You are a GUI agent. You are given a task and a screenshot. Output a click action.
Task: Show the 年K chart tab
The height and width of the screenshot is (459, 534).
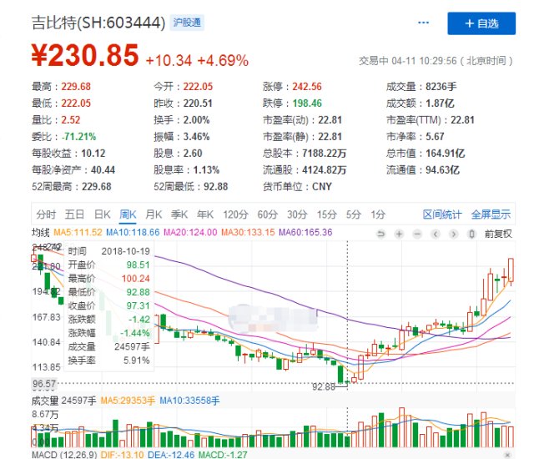click(x=205, y=214)
